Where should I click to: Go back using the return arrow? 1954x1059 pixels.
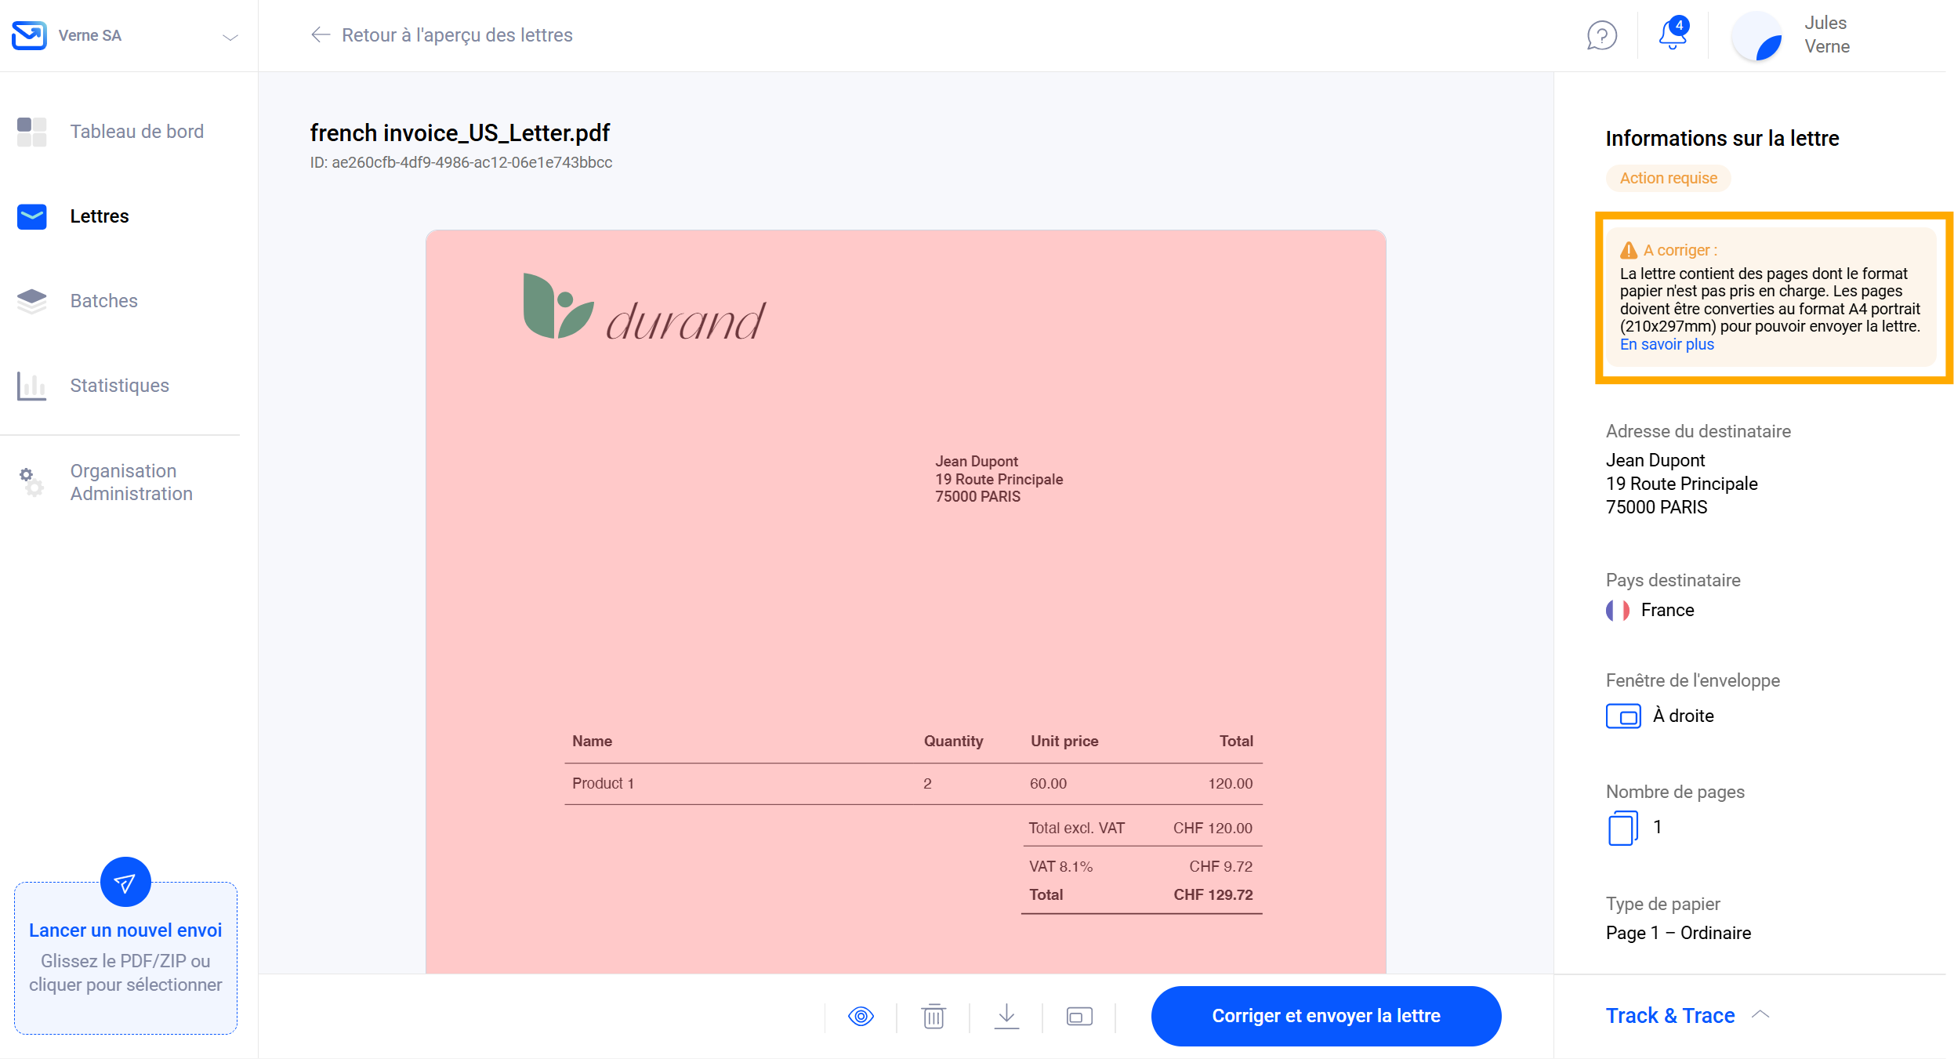point(320,35)
